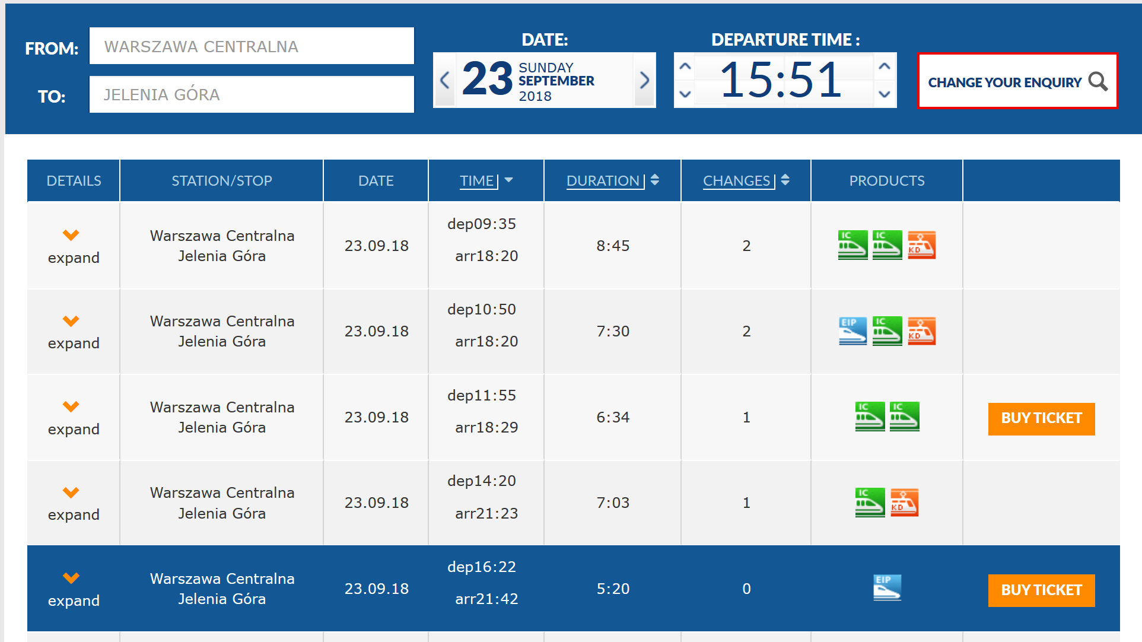The image size is (1142, 642).
Task: Click the KD icon in 14:20 departure row
Action: coord(904,503)
